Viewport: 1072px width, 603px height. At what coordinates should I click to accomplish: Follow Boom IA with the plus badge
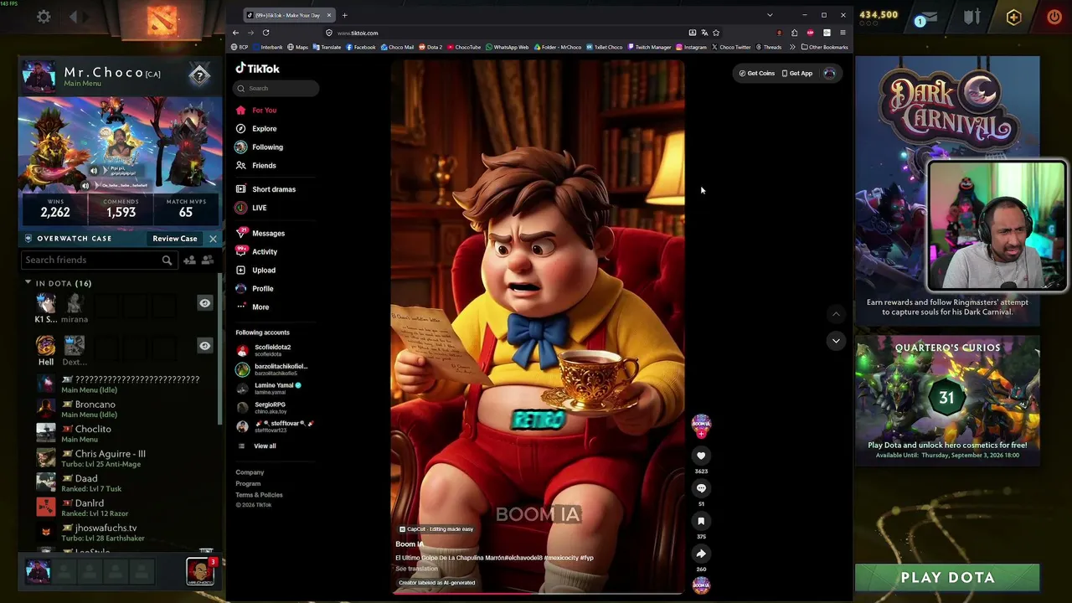click(701, 434)
